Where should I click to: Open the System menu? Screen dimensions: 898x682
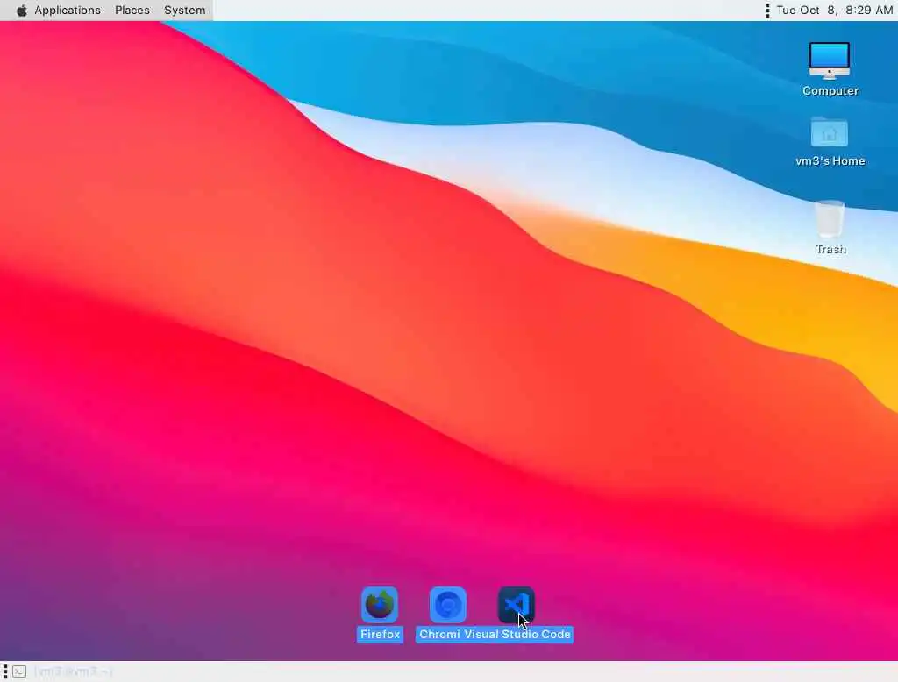click(x=185, y=11)
